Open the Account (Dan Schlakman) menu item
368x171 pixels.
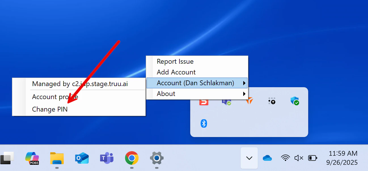click(x=197, y=83)
